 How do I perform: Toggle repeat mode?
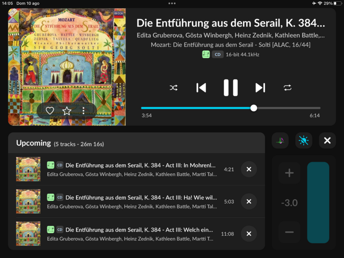(287, 88)
